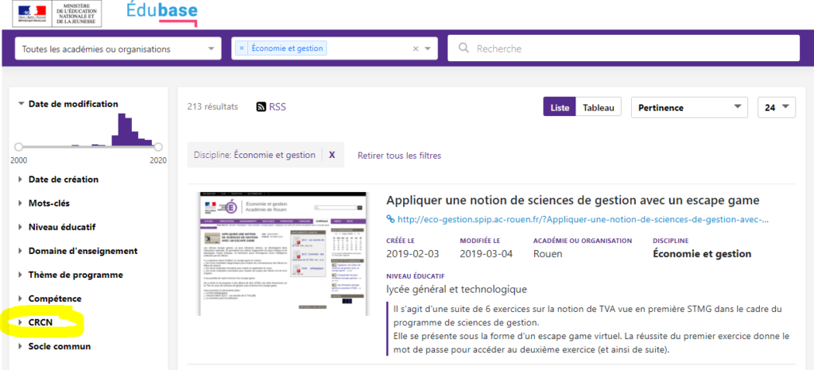
Task: Click the right handle of the date slider
Action: pyautogui.click(x=158, y=147)
